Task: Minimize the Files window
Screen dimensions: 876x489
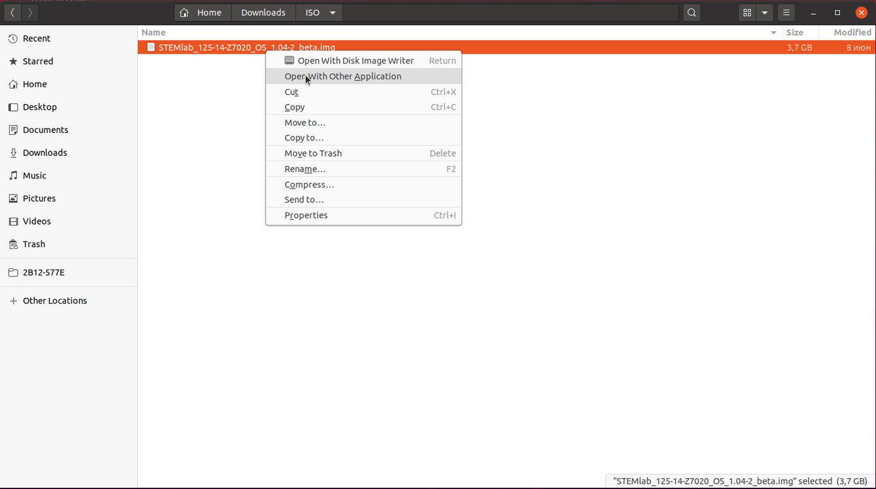Action: click(813, 13)
